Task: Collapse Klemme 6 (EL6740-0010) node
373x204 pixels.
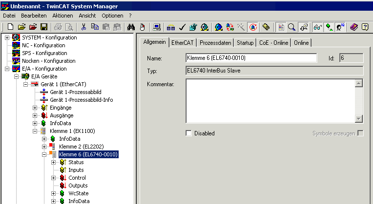Action: (x=44, y=154)
